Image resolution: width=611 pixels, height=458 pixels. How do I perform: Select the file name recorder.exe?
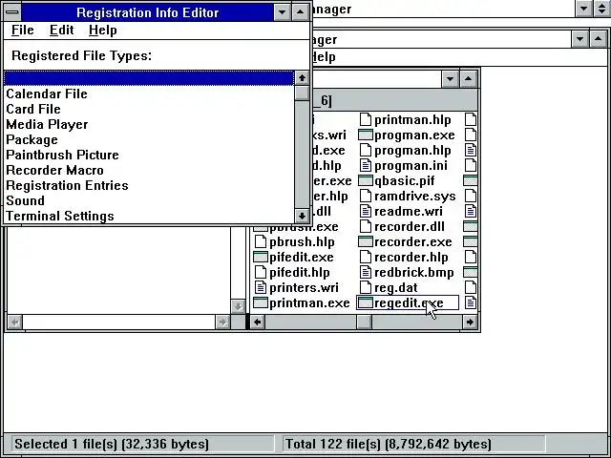click(x=413, y=241)
